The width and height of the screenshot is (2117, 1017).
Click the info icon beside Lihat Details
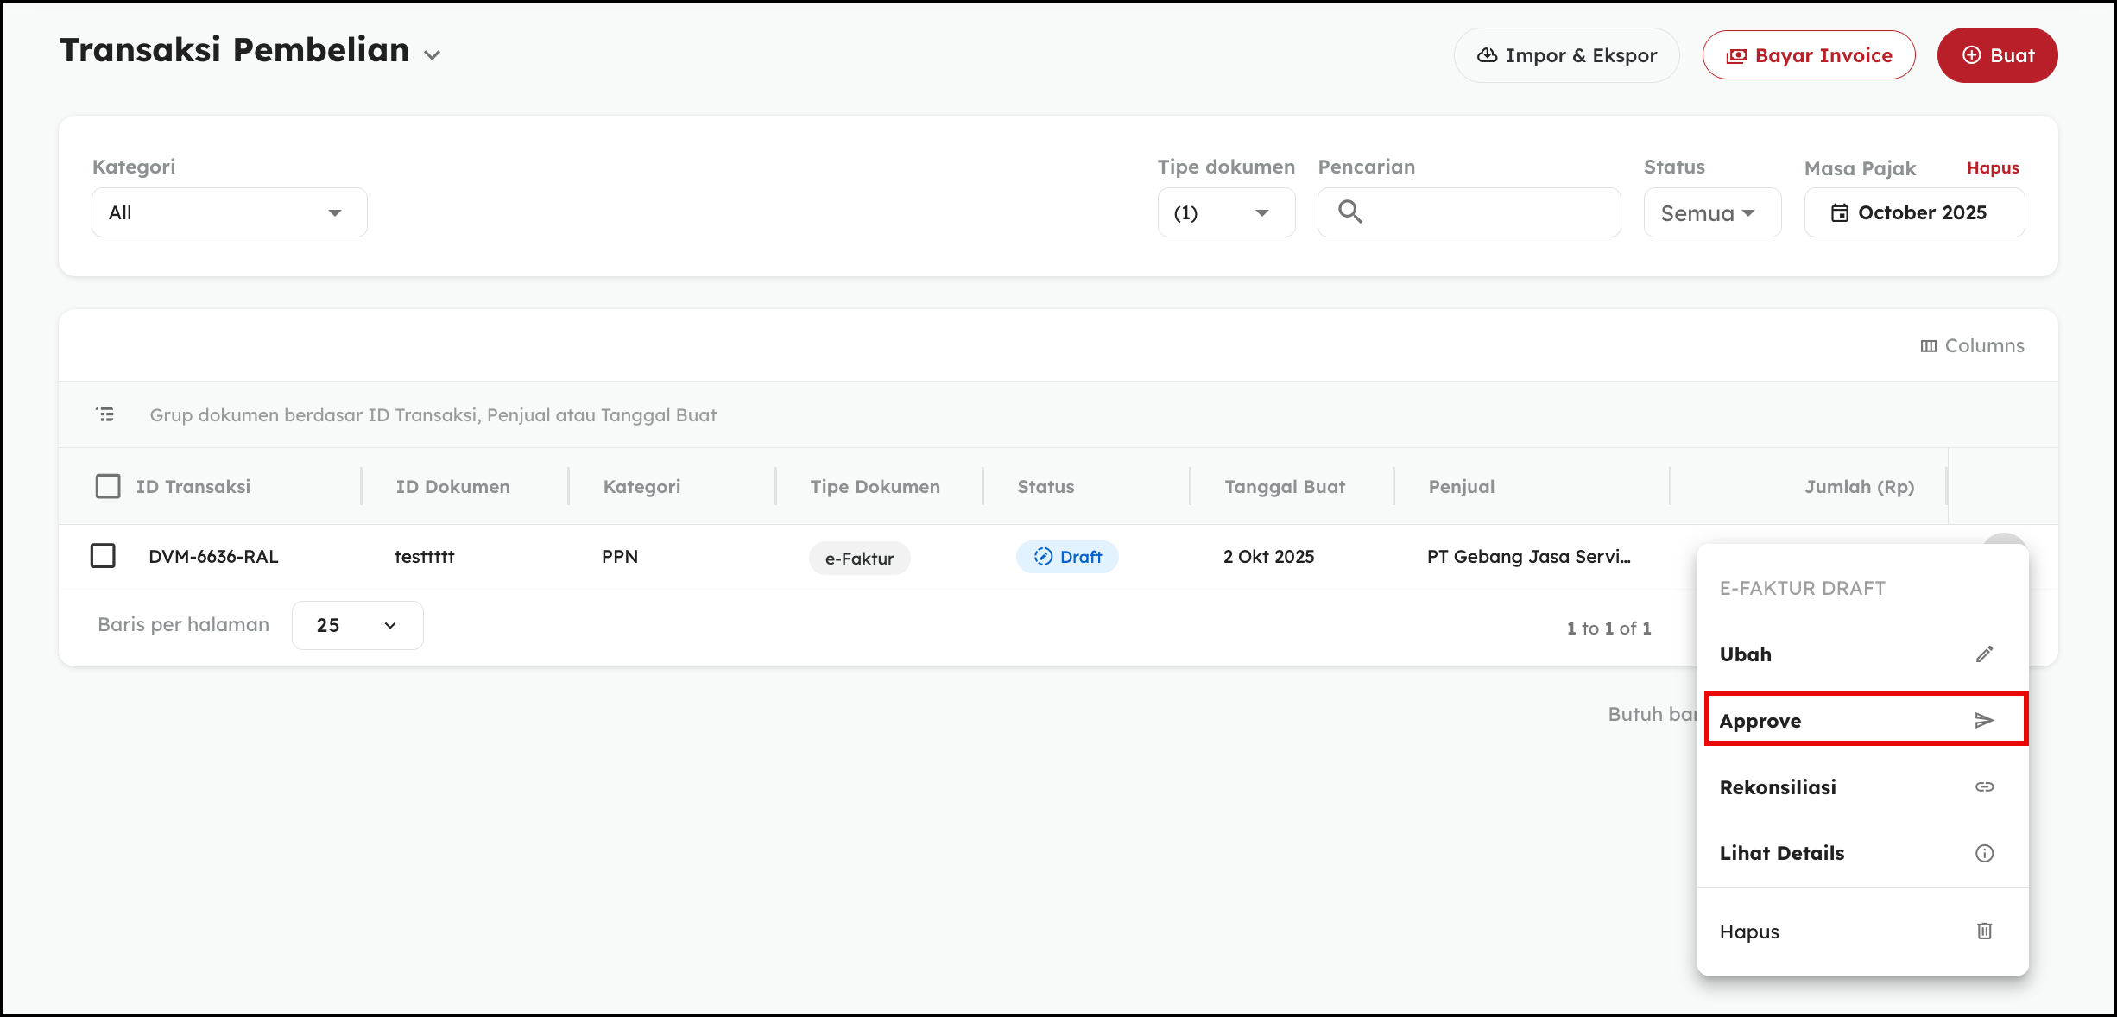tap(1984, 853)
